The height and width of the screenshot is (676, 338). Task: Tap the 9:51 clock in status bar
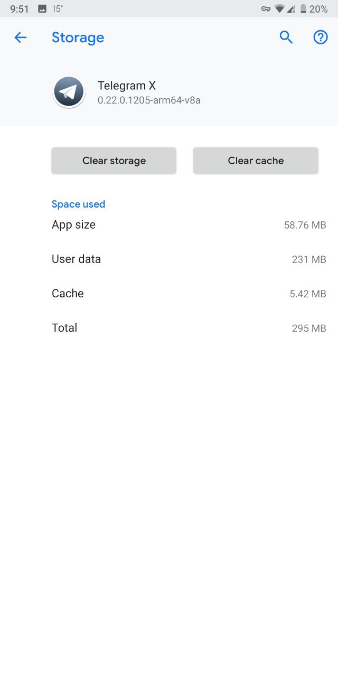(20, 9)
